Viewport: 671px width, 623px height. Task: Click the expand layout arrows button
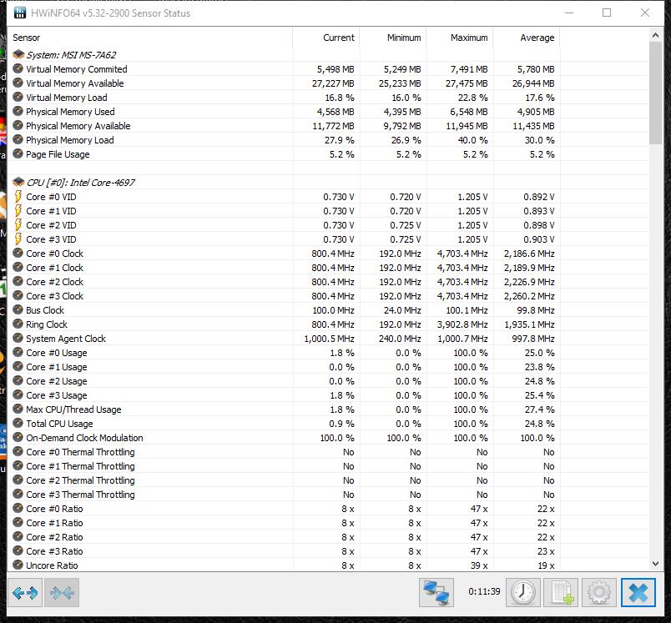pyautogui.click(x=25, y=593)
